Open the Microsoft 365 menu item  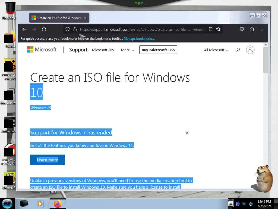click(103, 50)
